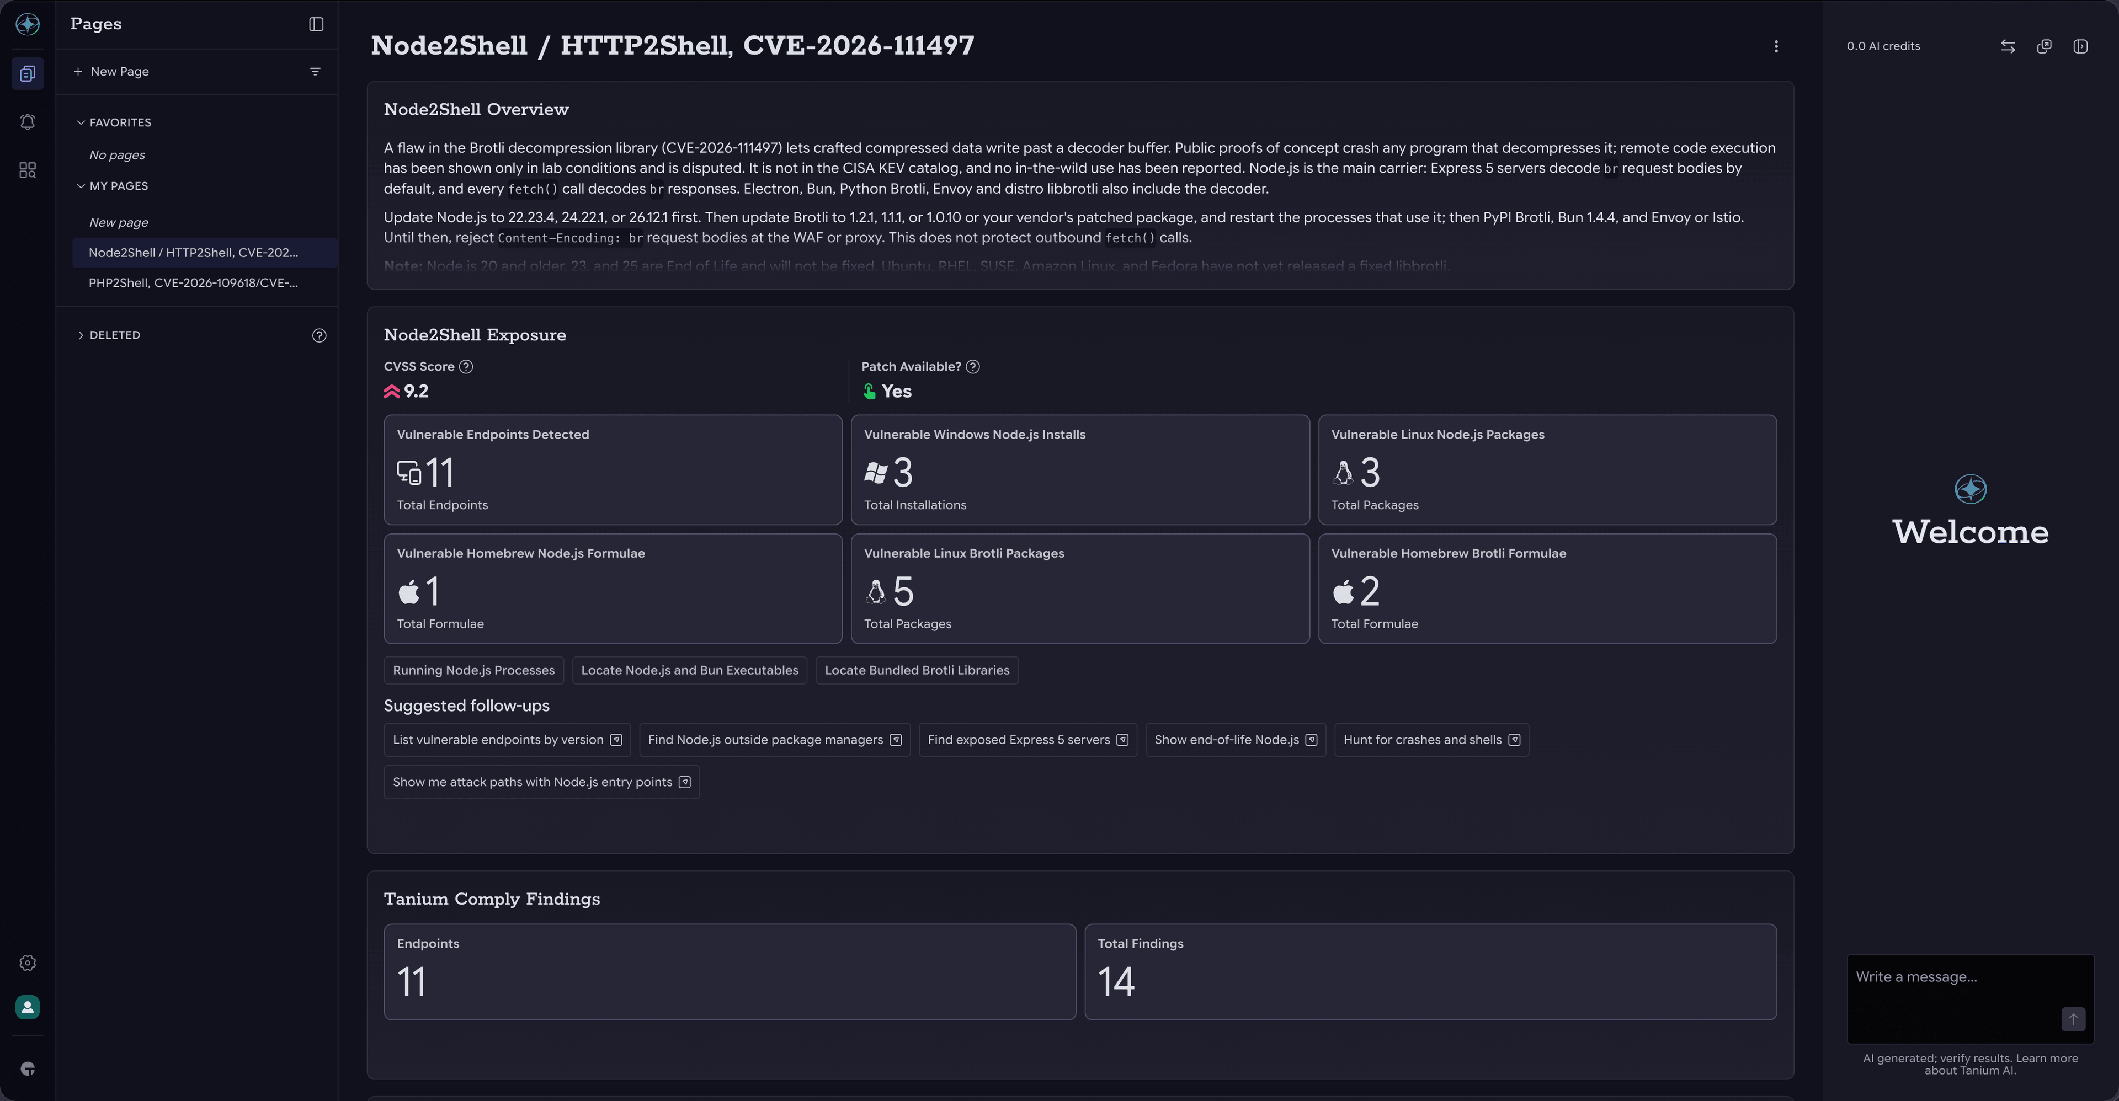
Task: Run 'List vulnerable endpoints by version' follow-up
Action: coord(508,740)
